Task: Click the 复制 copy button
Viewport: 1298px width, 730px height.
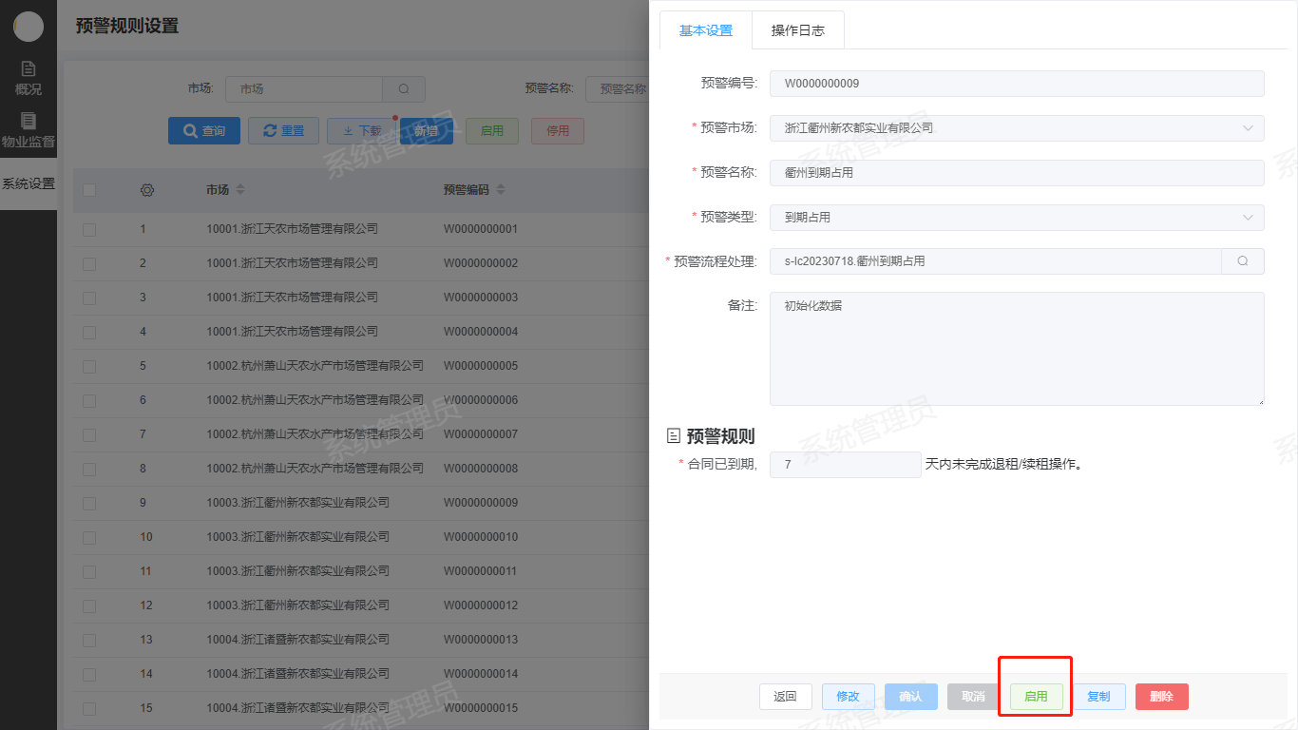Action: 1099,697
